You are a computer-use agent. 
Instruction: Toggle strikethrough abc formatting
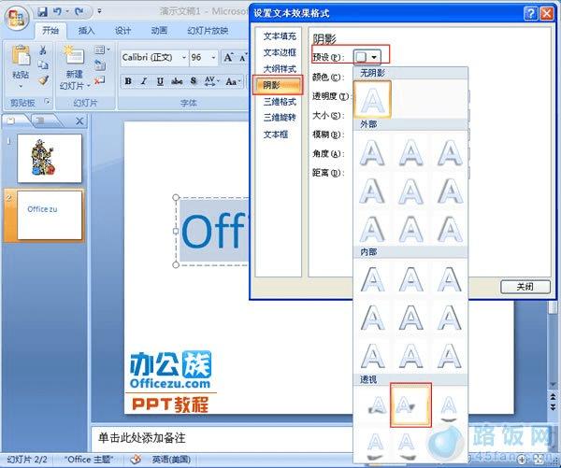177,81
